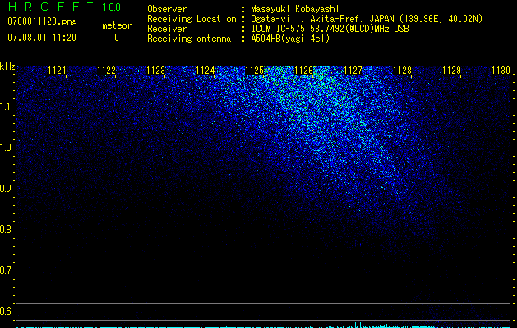517x328 pixels.
Task: Click the Receiving antenna label
Action: [189, 39]
